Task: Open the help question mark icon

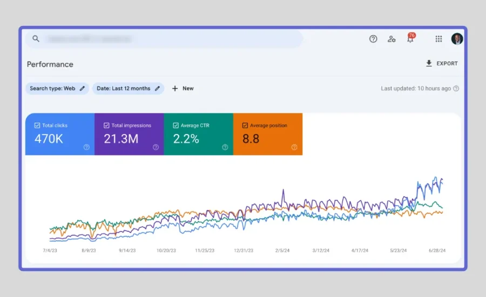Action: point(373,39)
